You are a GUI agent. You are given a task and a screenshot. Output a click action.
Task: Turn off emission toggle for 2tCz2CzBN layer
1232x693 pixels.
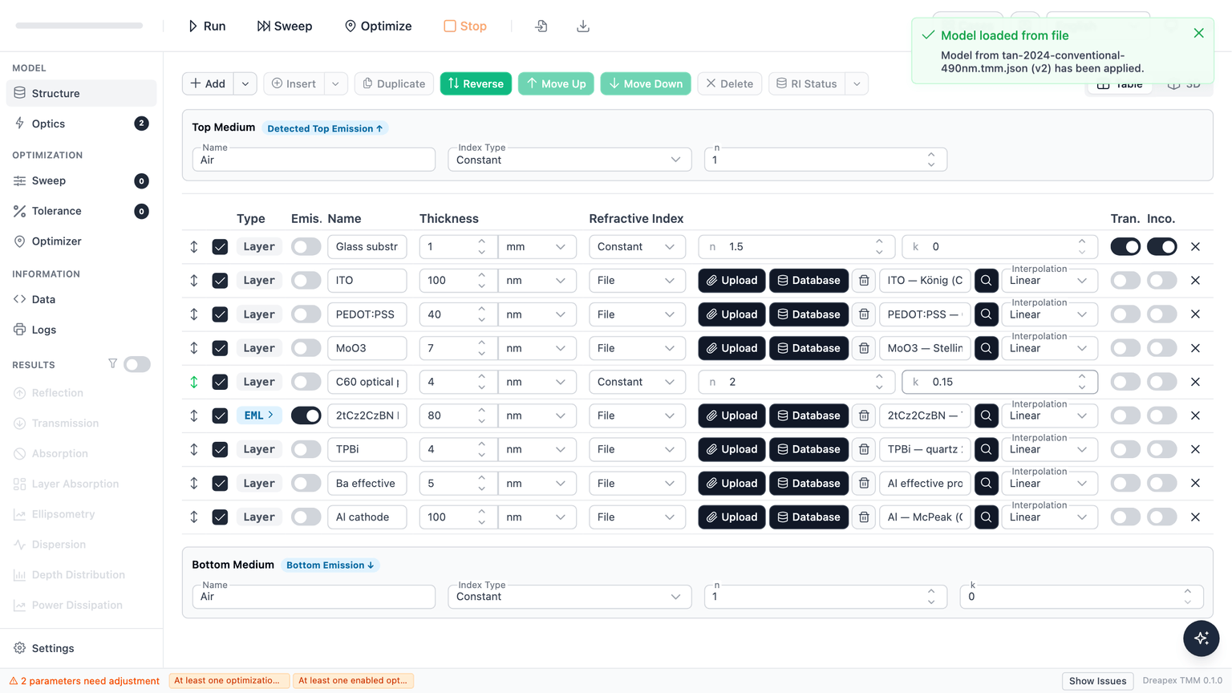click(x=306, y=415)
